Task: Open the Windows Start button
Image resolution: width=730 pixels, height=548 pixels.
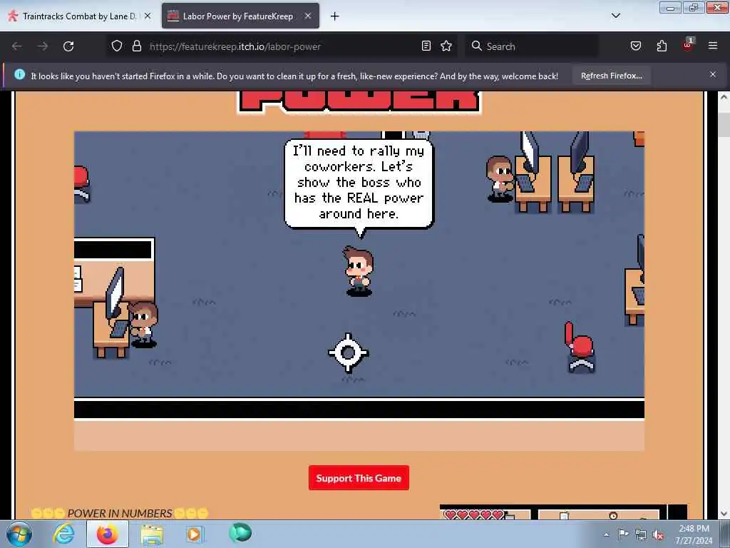Action: pos(19,534)
